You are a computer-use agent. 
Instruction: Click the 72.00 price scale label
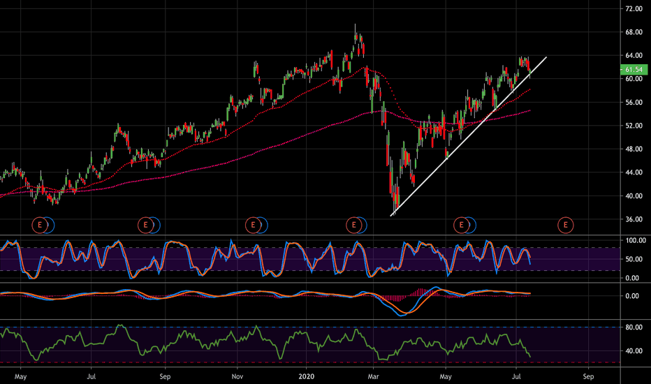point(634,8)
